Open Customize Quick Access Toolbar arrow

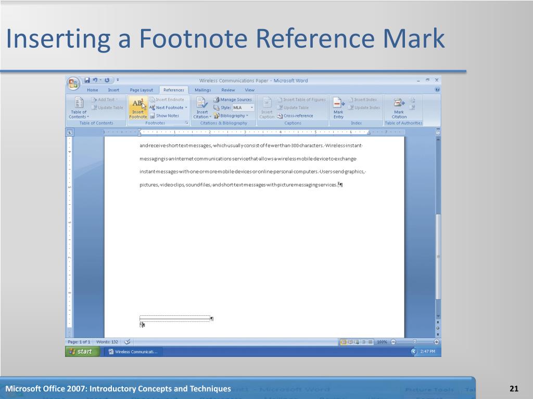pos(118,80)
